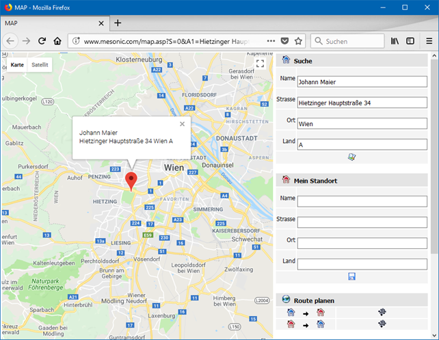Click the save disk icon under Mein Standort
Screen dimensions: 439x340
tap(351, 276)
